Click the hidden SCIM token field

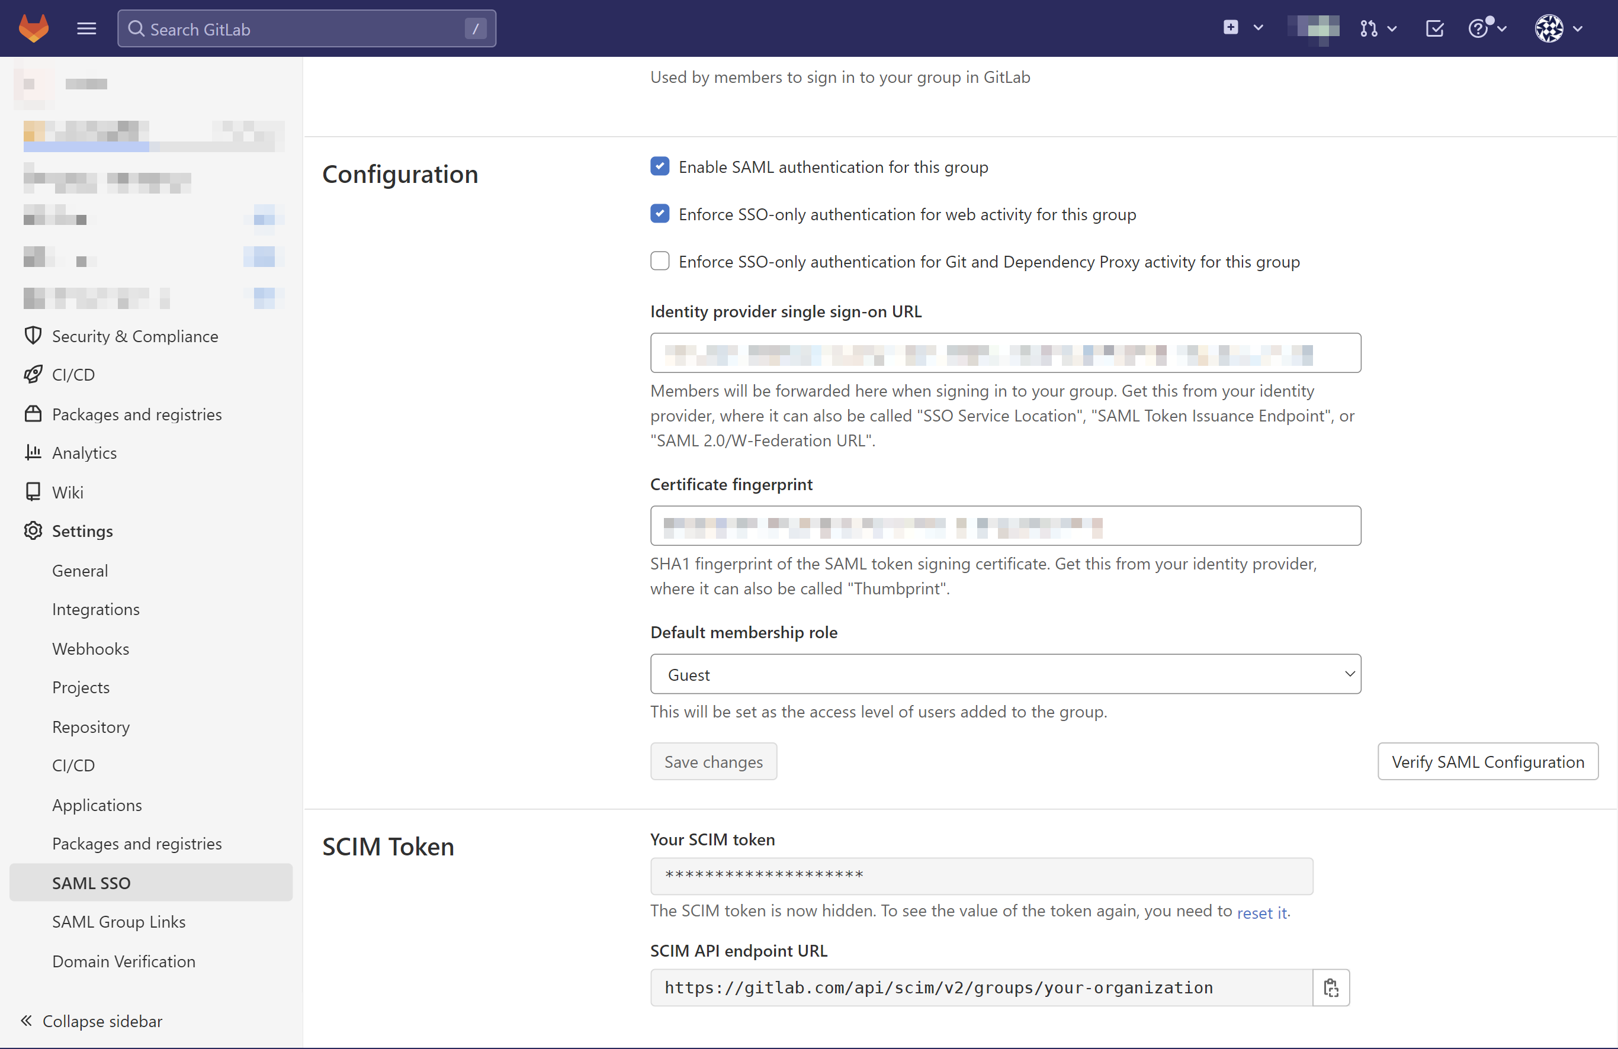pos(981,876)
